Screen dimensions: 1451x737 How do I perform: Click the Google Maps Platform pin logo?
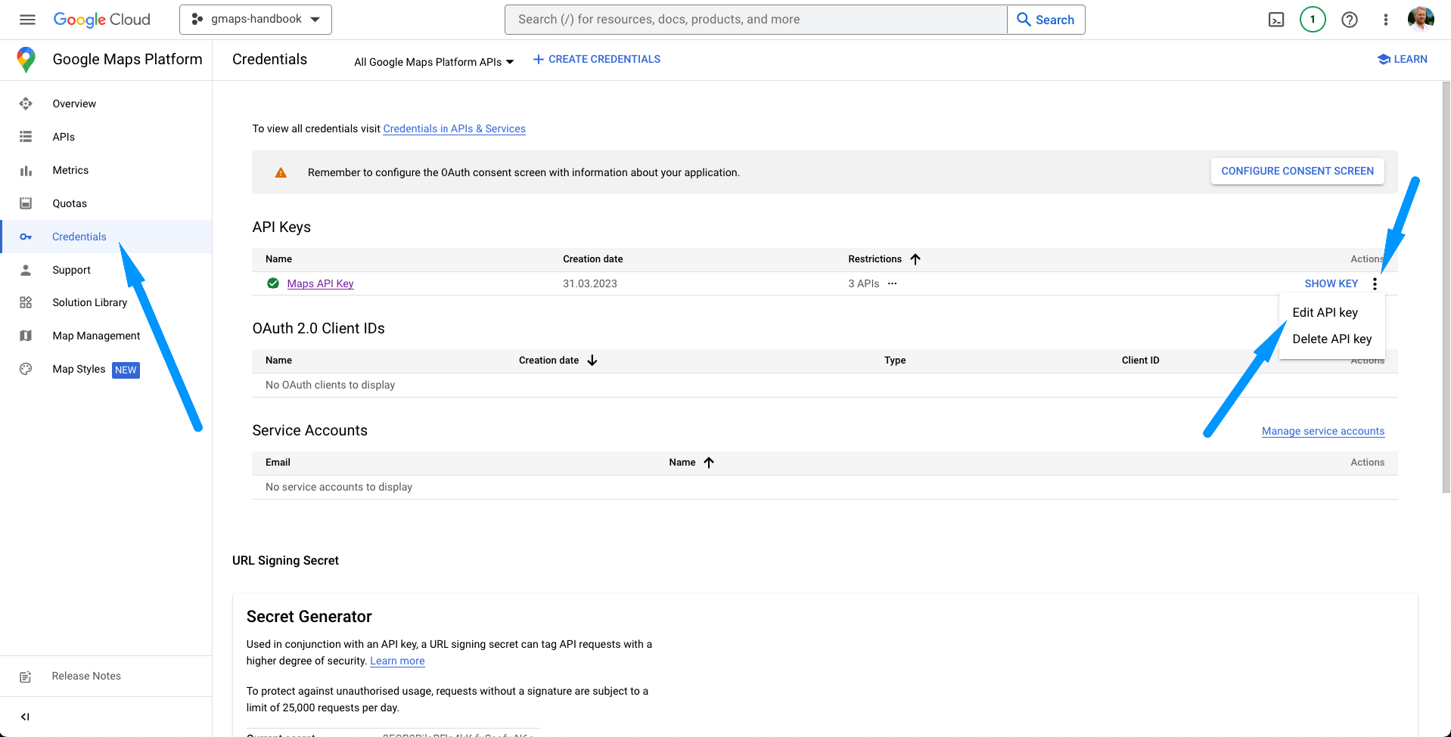coord(26,60)
